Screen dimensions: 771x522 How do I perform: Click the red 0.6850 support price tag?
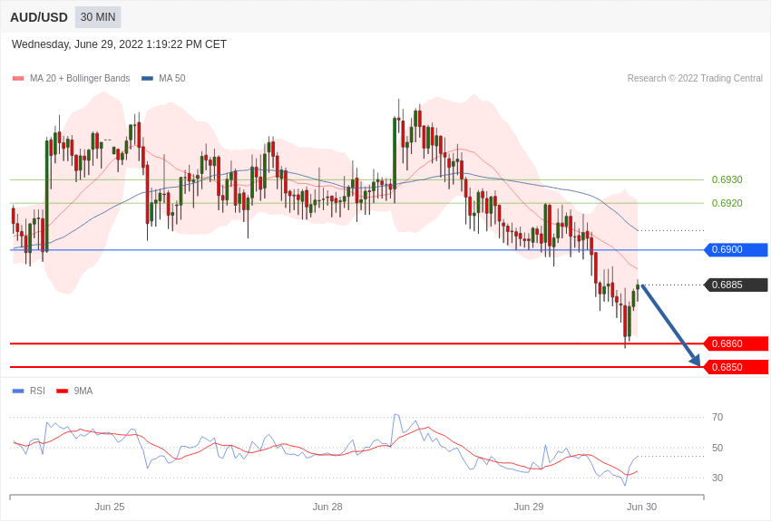(737, 367)
